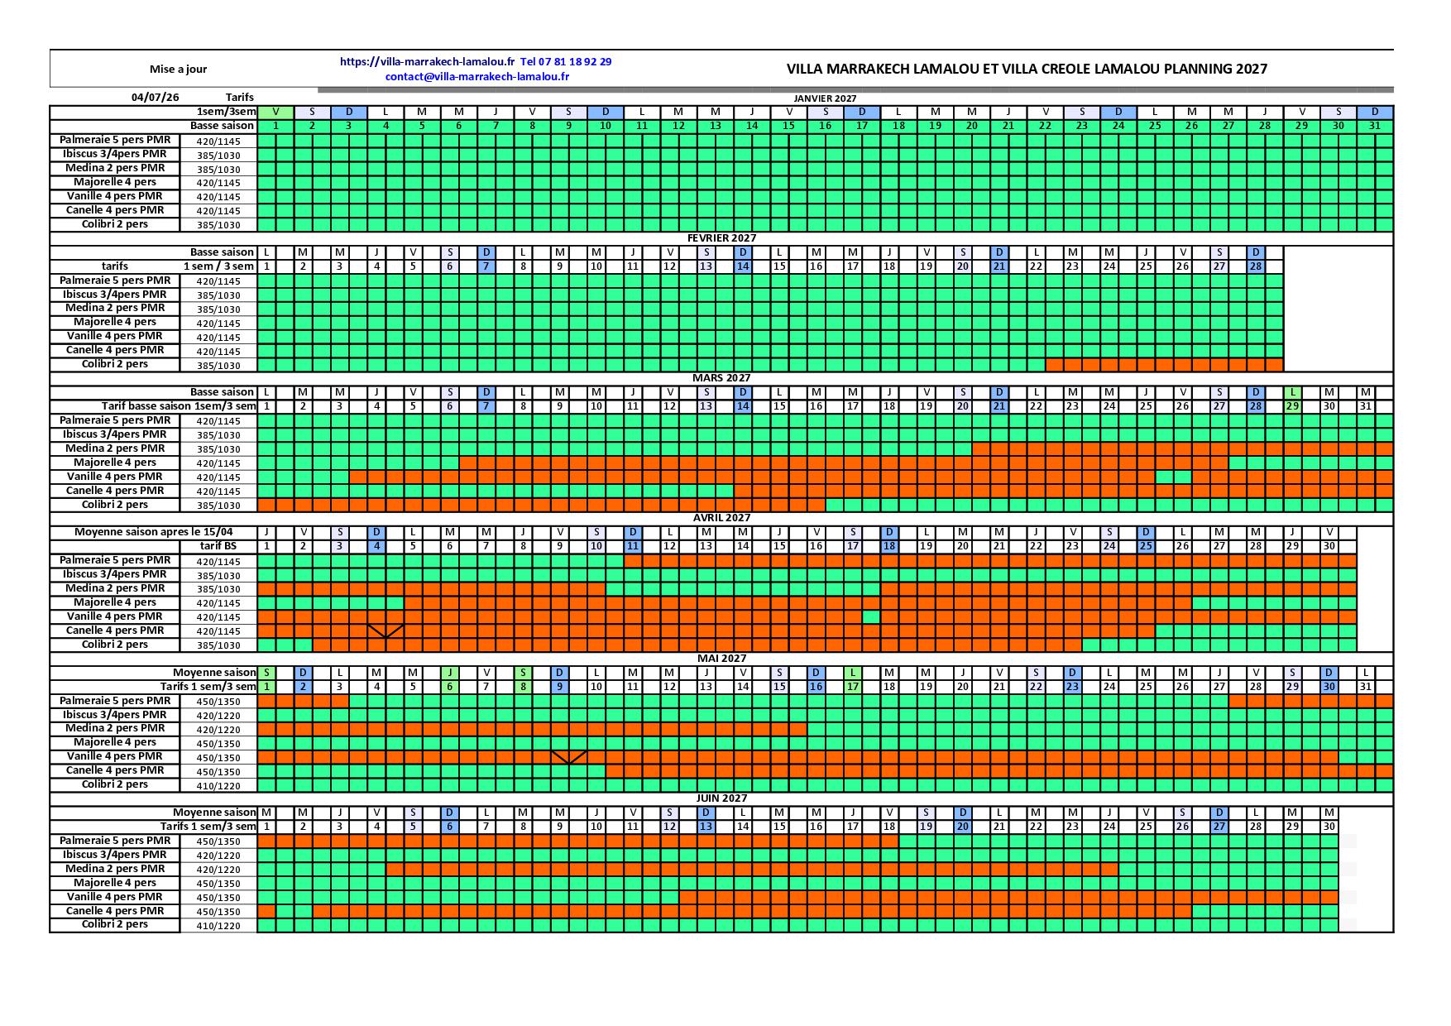The height and width of the screenshot is (1026, 1451).
Task: Click the MAI 2027 month header
Action: pyautogui.click(x=722, y=659)
